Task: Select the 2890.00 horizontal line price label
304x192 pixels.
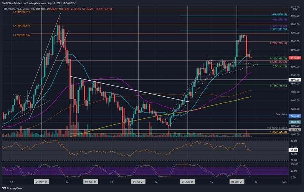Action: tap(296, 79)
